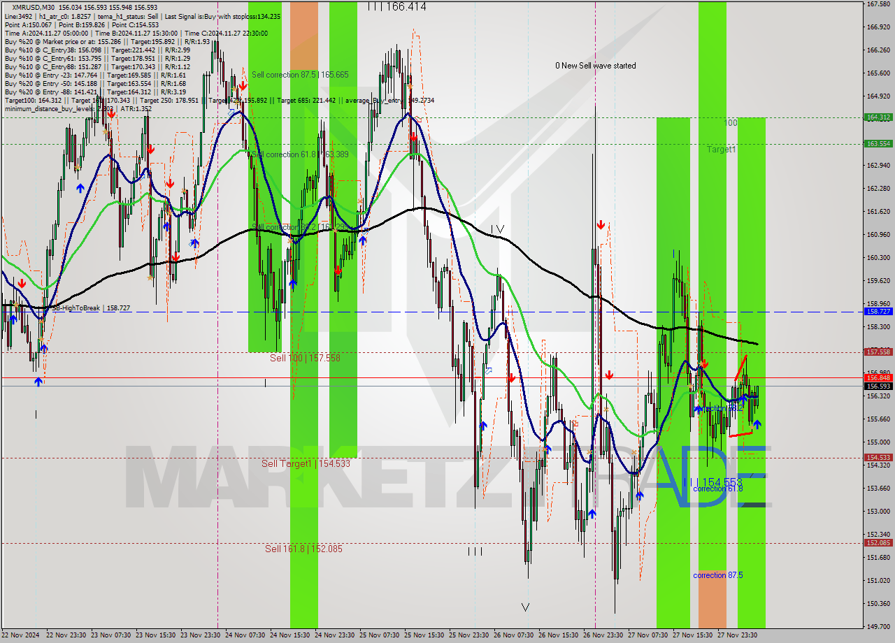Select the 'Sell 100 | 157.558' label
The height and width of the screenshot is (643, 895).
pos(305,358)
